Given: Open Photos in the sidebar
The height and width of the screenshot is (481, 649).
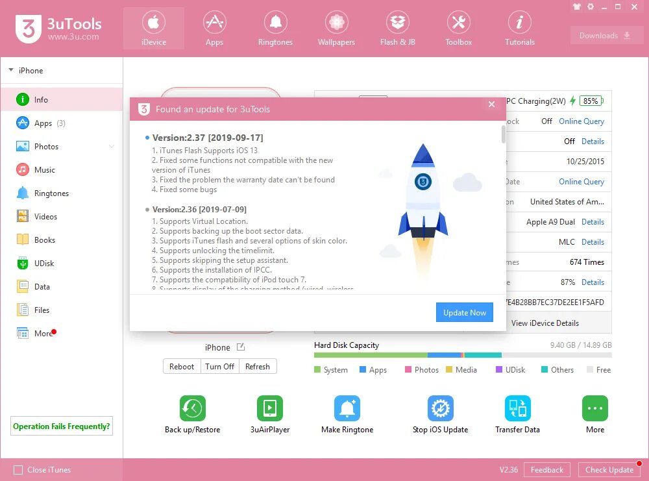Looking at the screenshot, I should [x=62, y=146].
